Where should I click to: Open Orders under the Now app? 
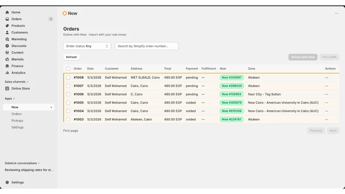point(16,114)
